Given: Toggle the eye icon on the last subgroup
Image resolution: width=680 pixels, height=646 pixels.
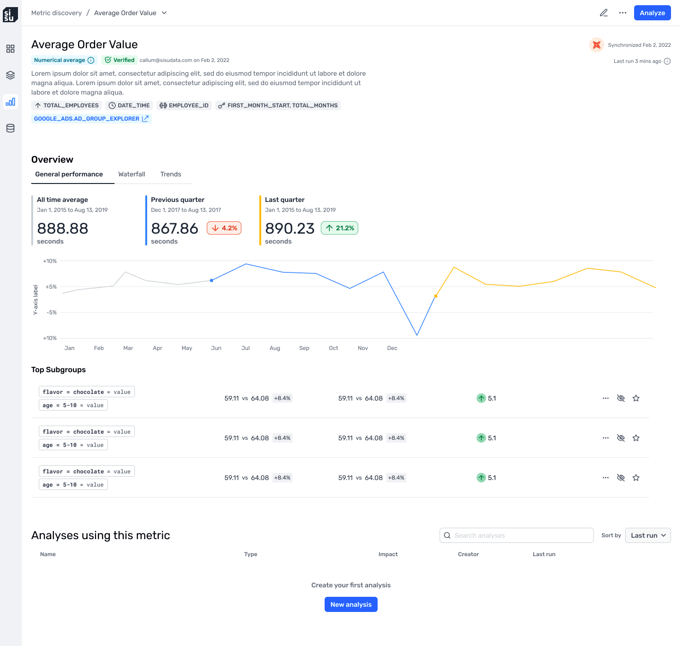Looking at the screenshot, I should click(621, 478).
